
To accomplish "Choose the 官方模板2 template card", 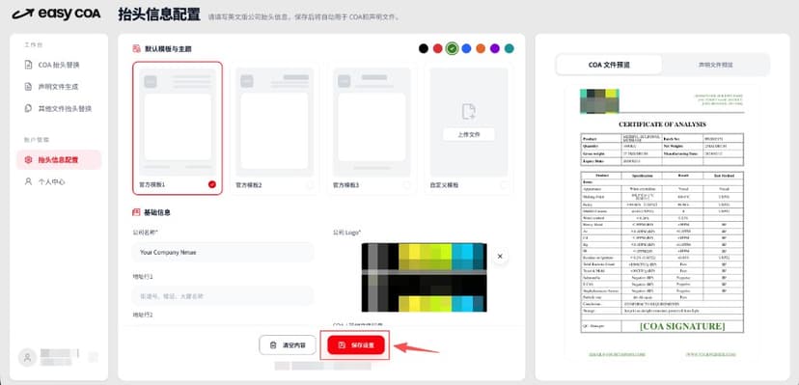I will tap(274, 128).
